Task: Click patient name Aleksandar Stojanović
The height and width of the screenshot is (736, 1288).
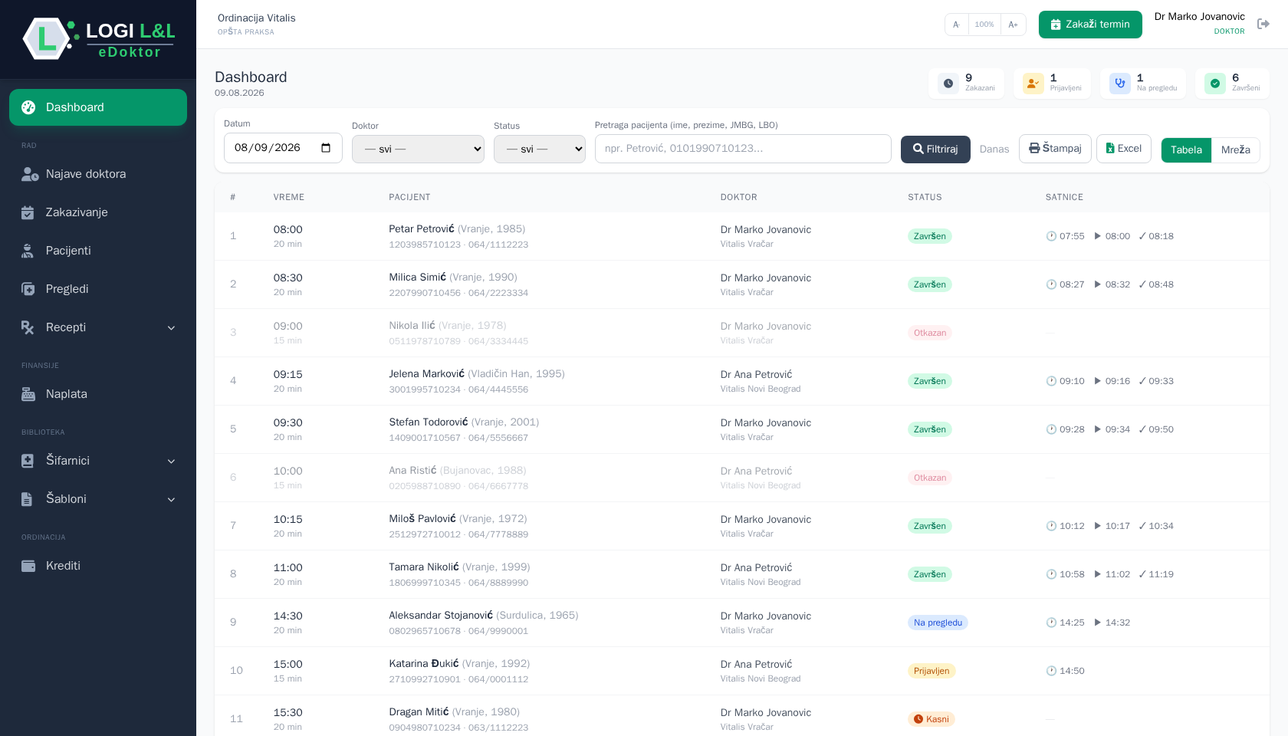Action: click(x=441, y=616)
